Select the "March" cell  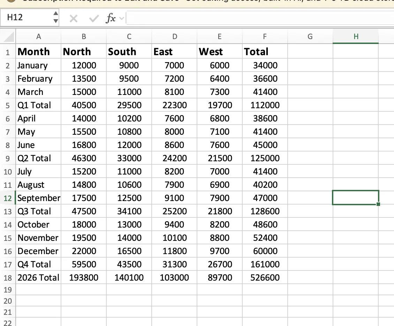[x=38, y=92]
